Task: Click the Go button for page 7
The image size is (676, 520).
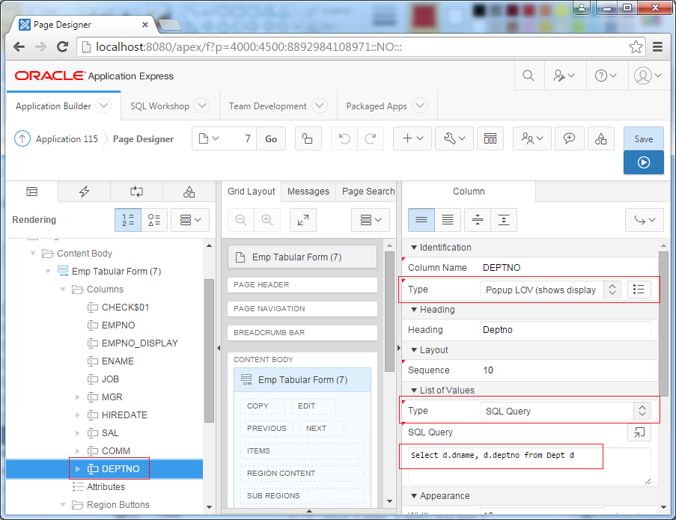Action: 271,138
